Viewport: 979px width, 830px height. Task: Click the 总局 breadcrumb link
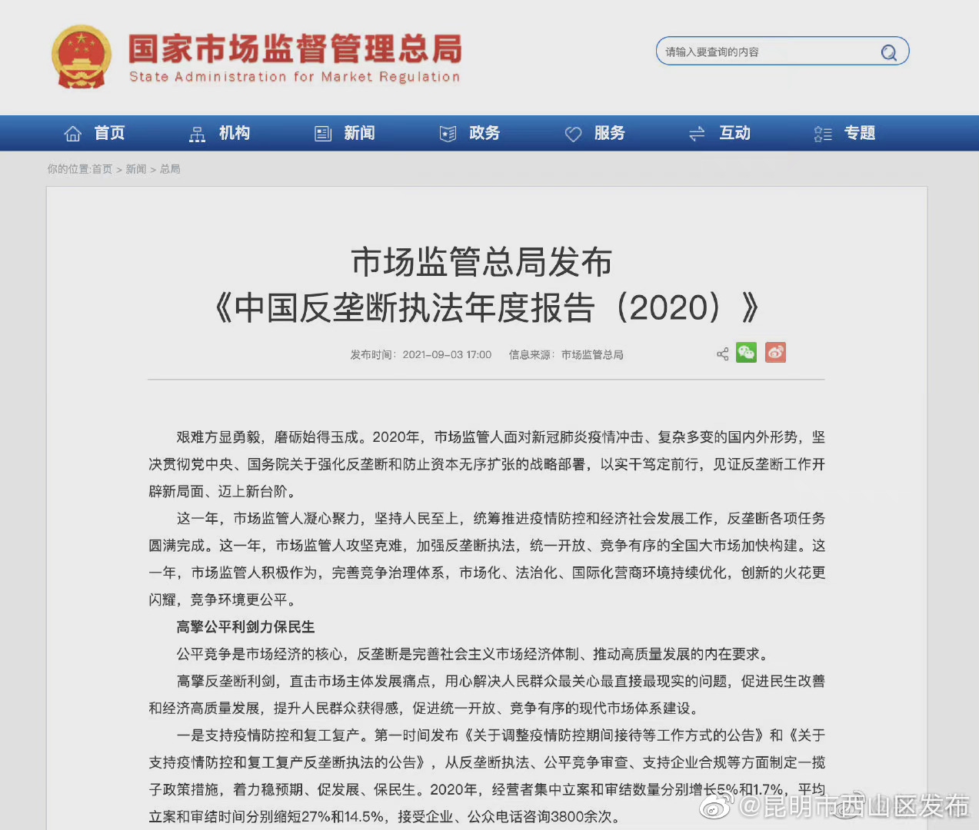click(170, 169)
